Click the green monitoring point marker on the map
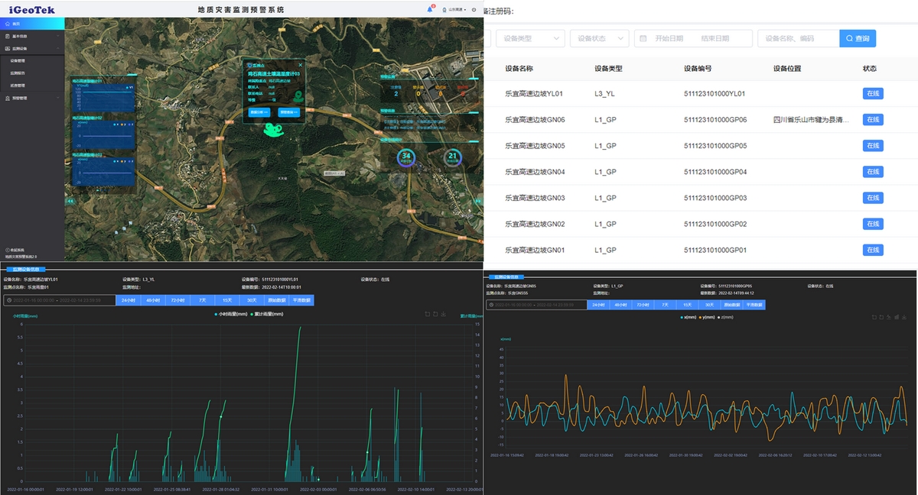The width and height of the screenshot is (918, 495). coord(273,129)
